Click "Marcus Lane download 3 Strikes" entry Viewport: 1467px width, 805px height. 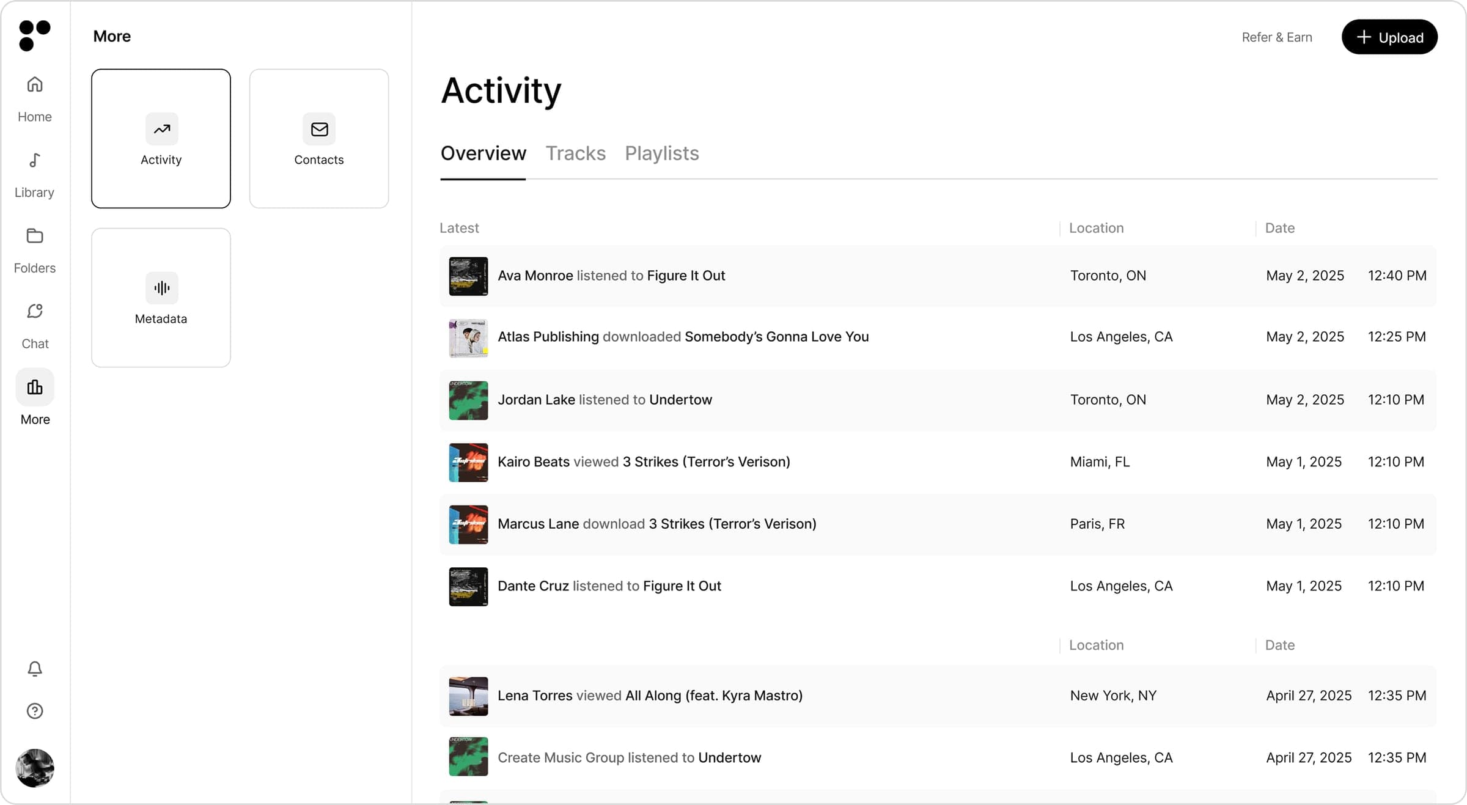click(657, 524)
